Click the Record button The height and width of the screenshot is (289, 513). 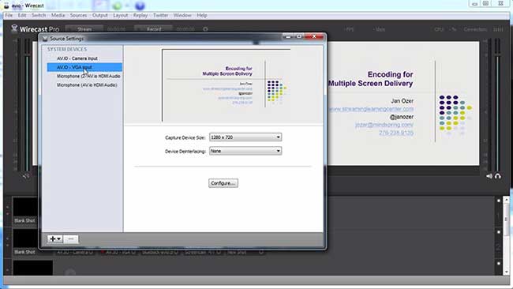(x=153, y=29)
